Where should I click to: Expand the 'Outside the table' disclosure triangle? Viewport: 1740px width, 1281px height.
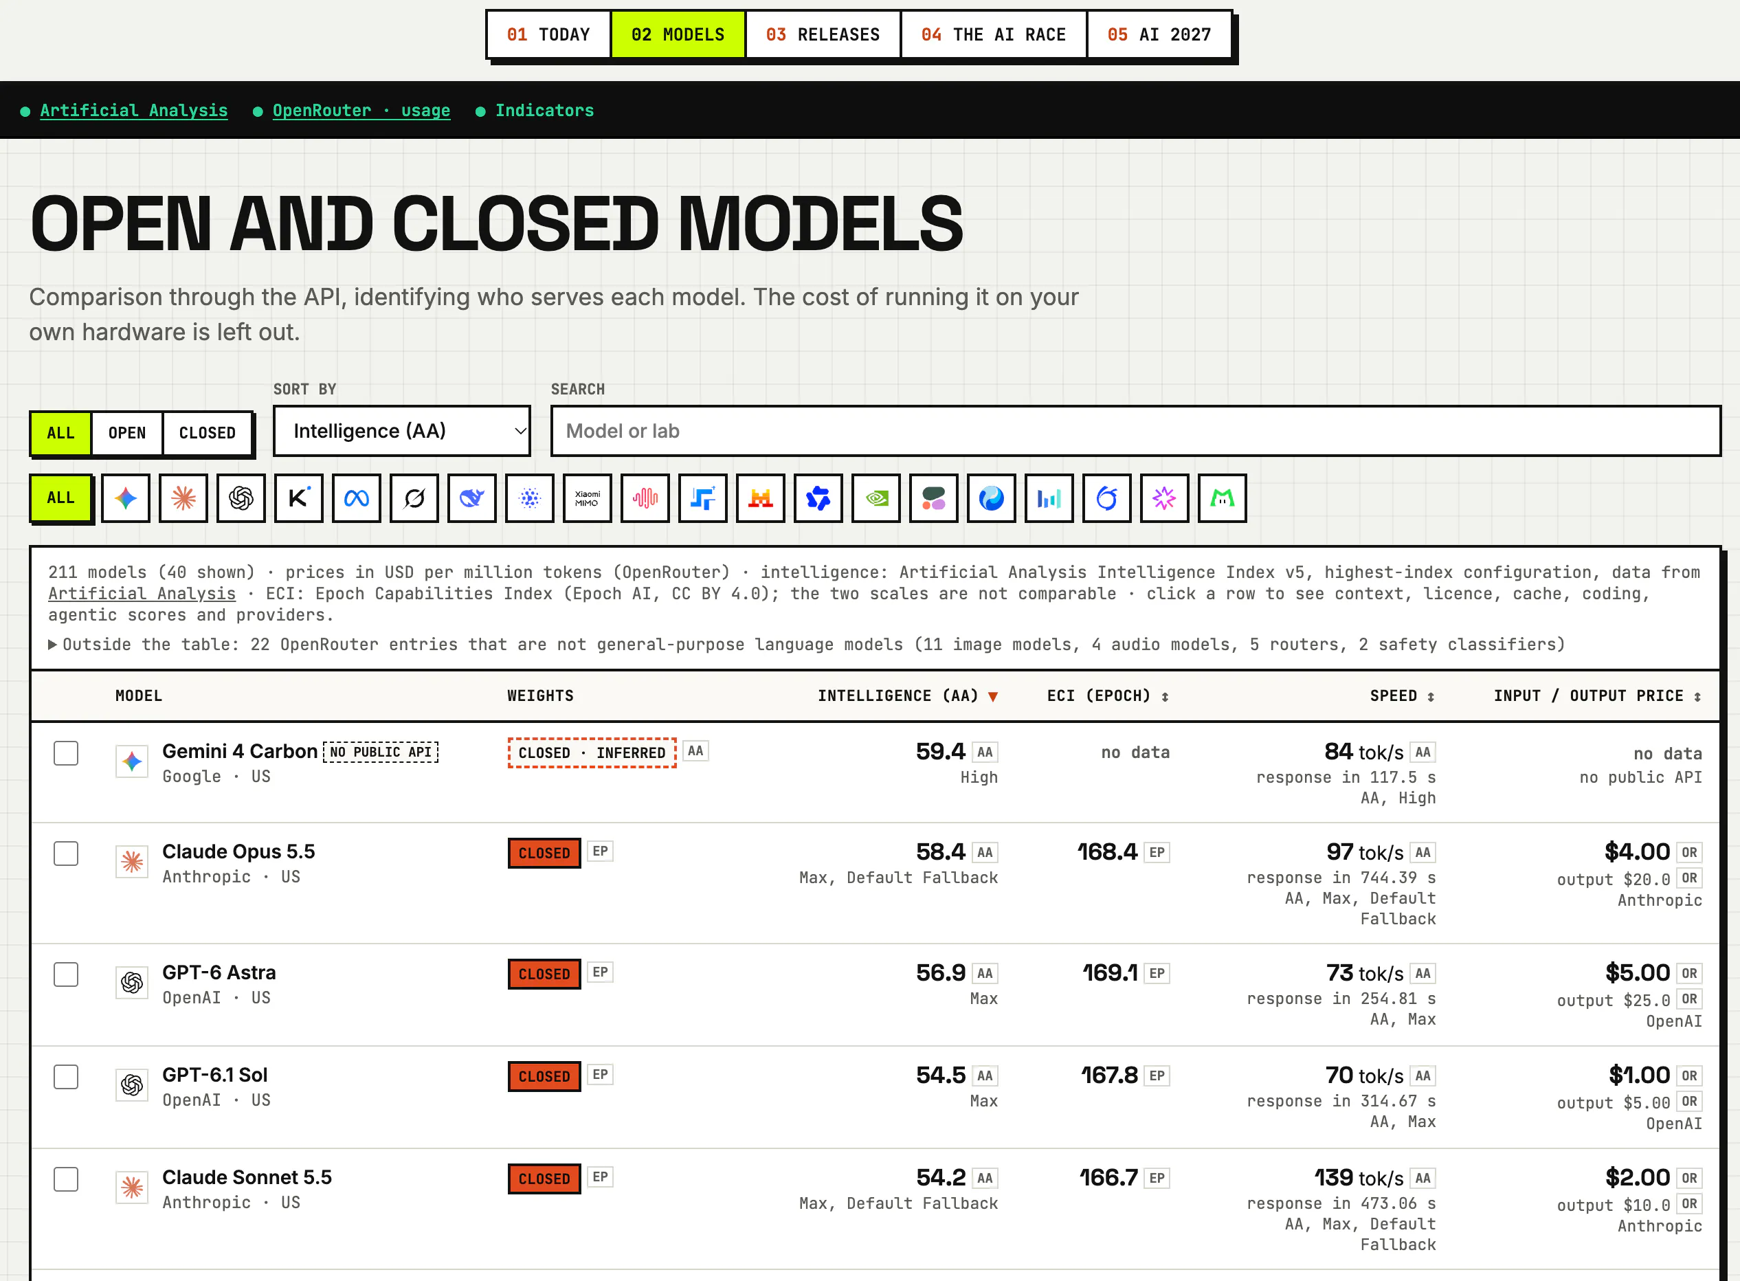click(53, 645)
